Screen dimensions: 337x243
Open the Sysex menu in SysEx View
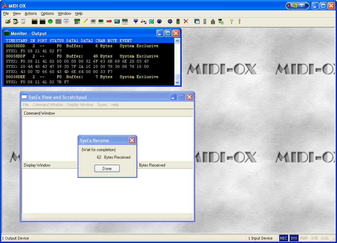pos(102,105)
